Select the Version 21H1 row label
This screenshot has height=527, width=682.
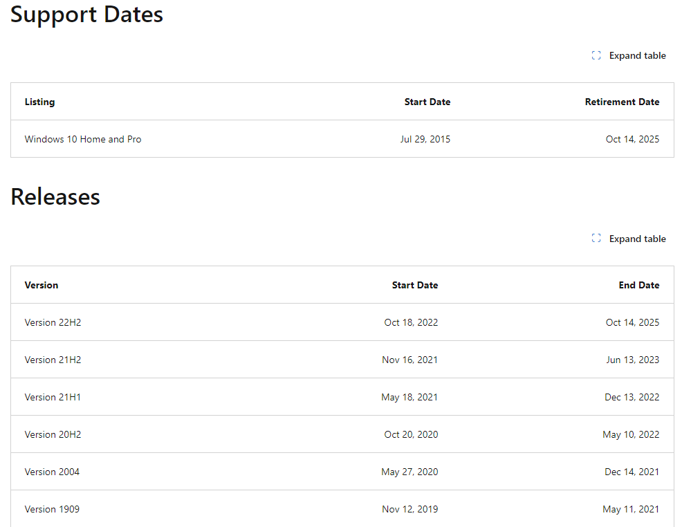(53, 397)
